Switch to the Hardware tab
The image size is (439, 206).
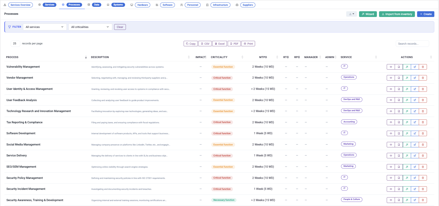point(143,5)
